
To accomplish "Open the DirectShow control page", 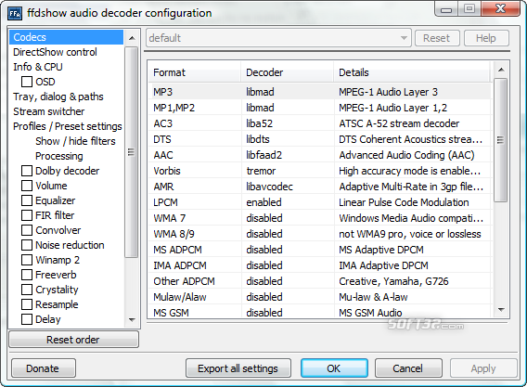I will coord(55,52).
